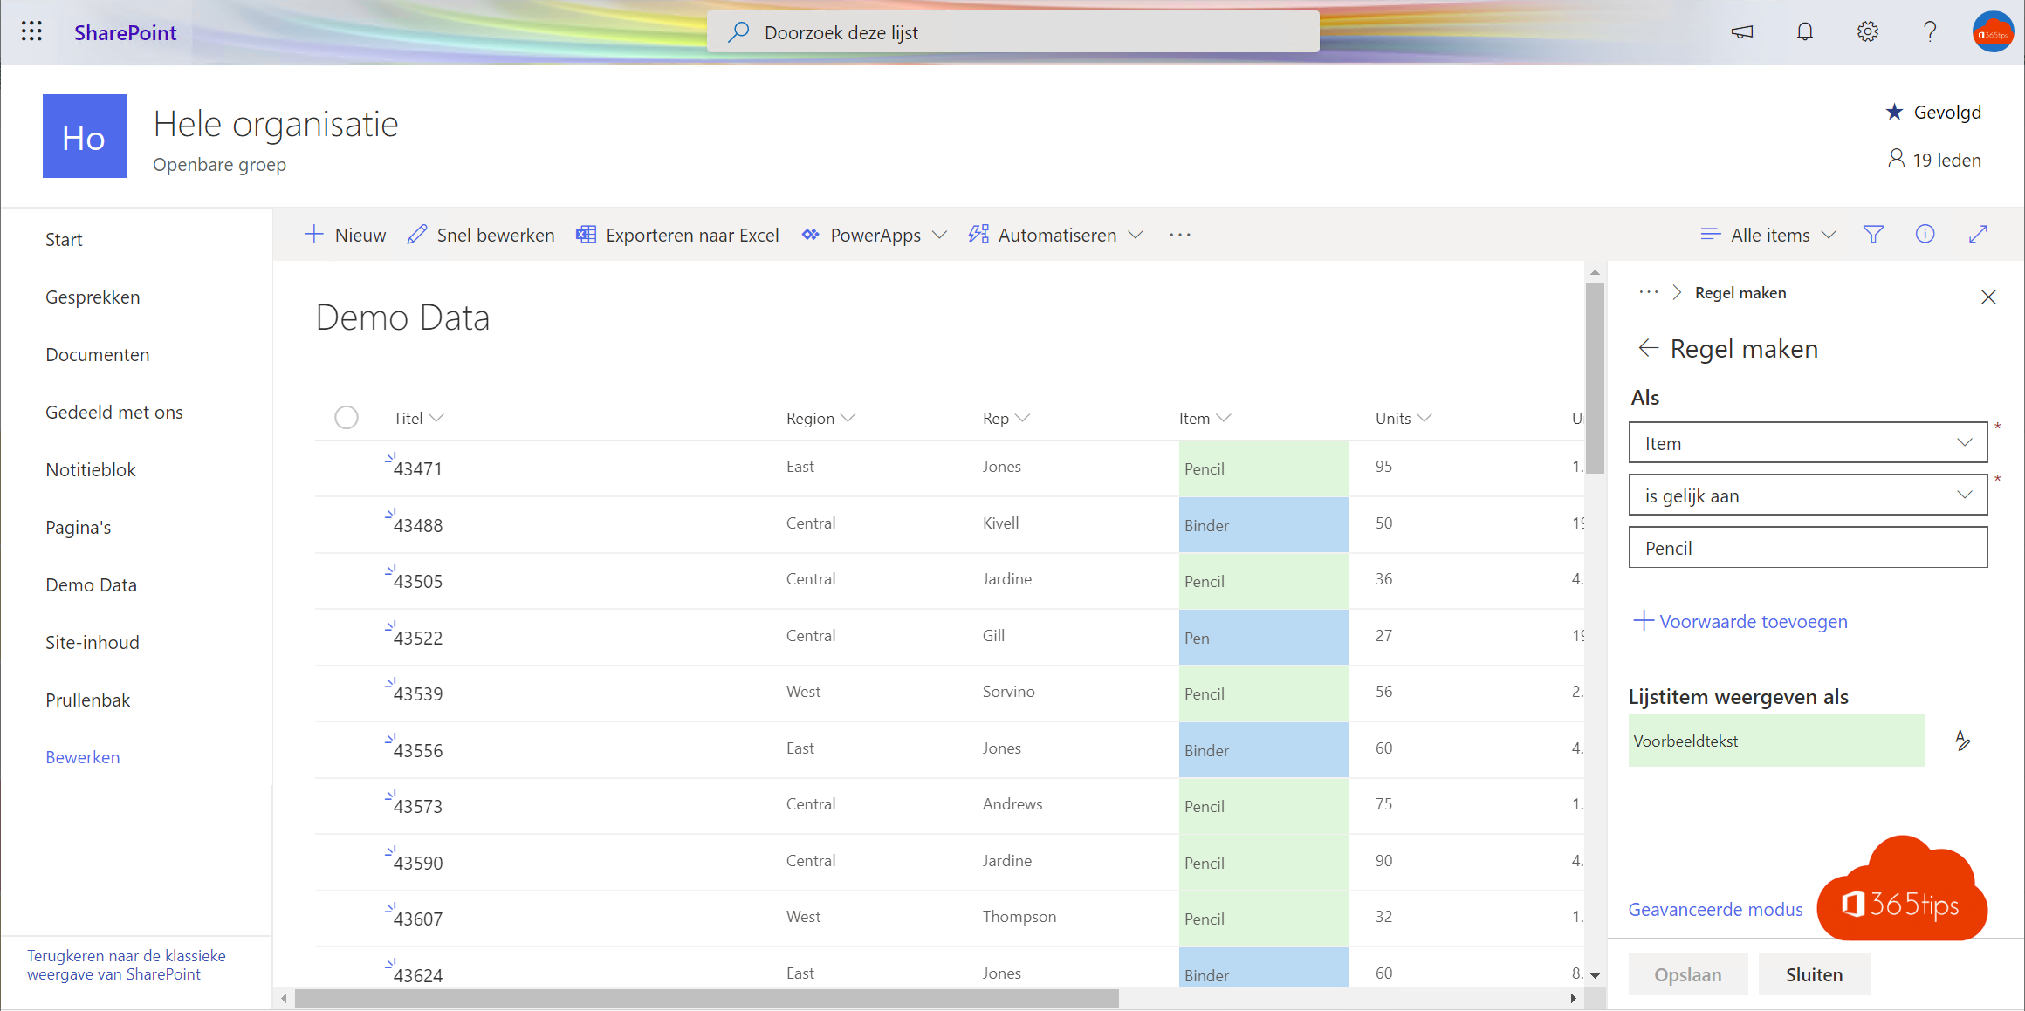The height and width of the screenshot is (1011, 2025).
Task: Toggle the header row select-all checkbox
Action: [x=347, y=416]
